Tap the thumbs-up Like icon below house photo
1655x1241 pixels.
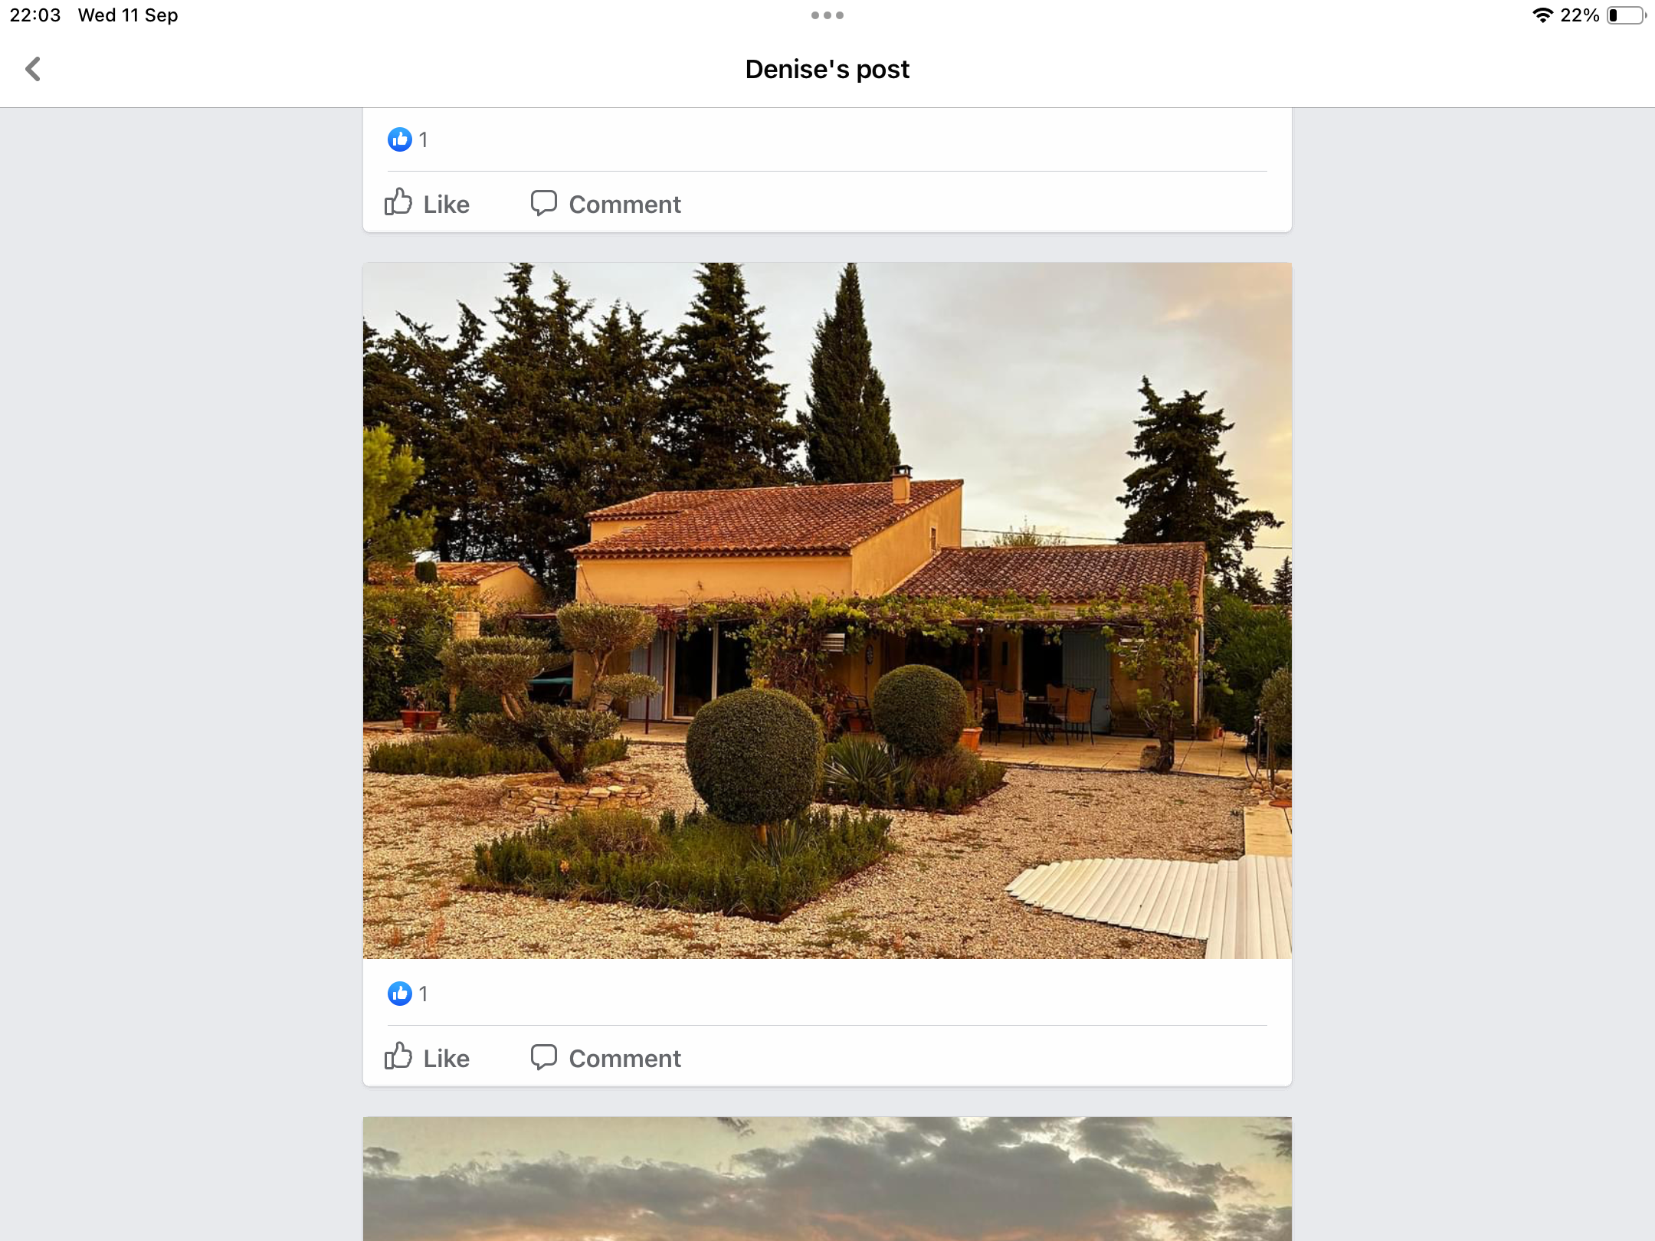click(398, 1056)
